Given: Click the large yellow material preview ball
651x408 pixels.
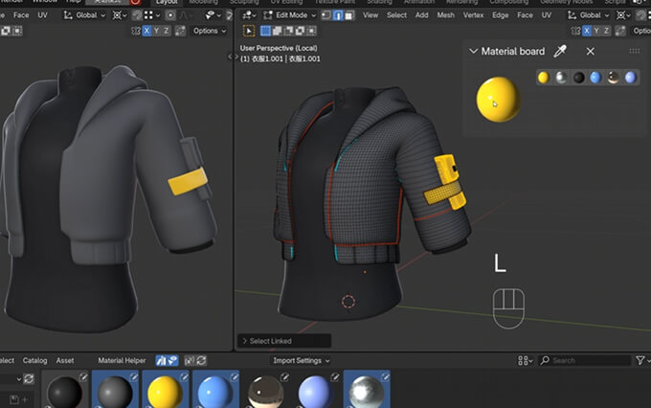Looking at the screenshot, I should (498, 100).
